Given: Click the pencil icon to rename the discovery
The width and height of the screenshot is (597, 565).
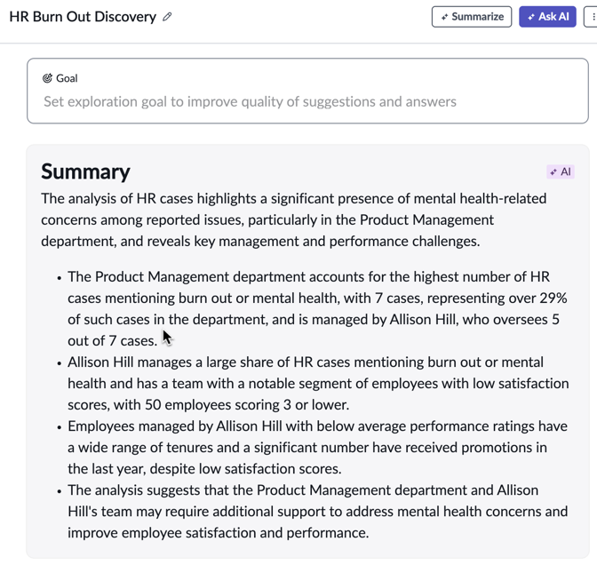Looking at the screenshot, I should (x=167, y=17).
